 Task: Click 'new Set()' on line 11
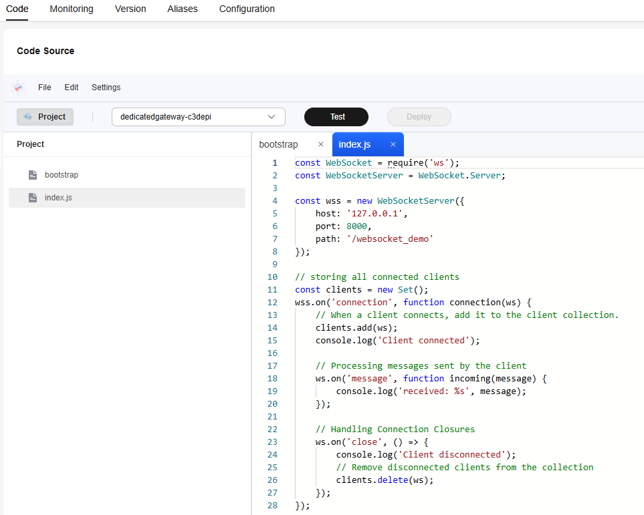tap(400, 290)
